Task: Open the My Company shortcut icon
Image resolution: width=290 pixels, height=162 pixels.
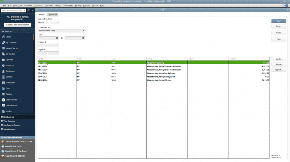Action: click(x=3, y=42)
